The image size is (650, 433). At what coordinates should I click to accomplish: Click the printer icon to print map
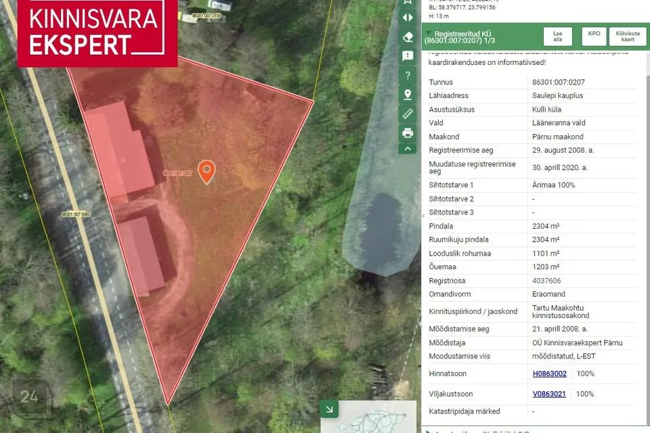[408, 133]
